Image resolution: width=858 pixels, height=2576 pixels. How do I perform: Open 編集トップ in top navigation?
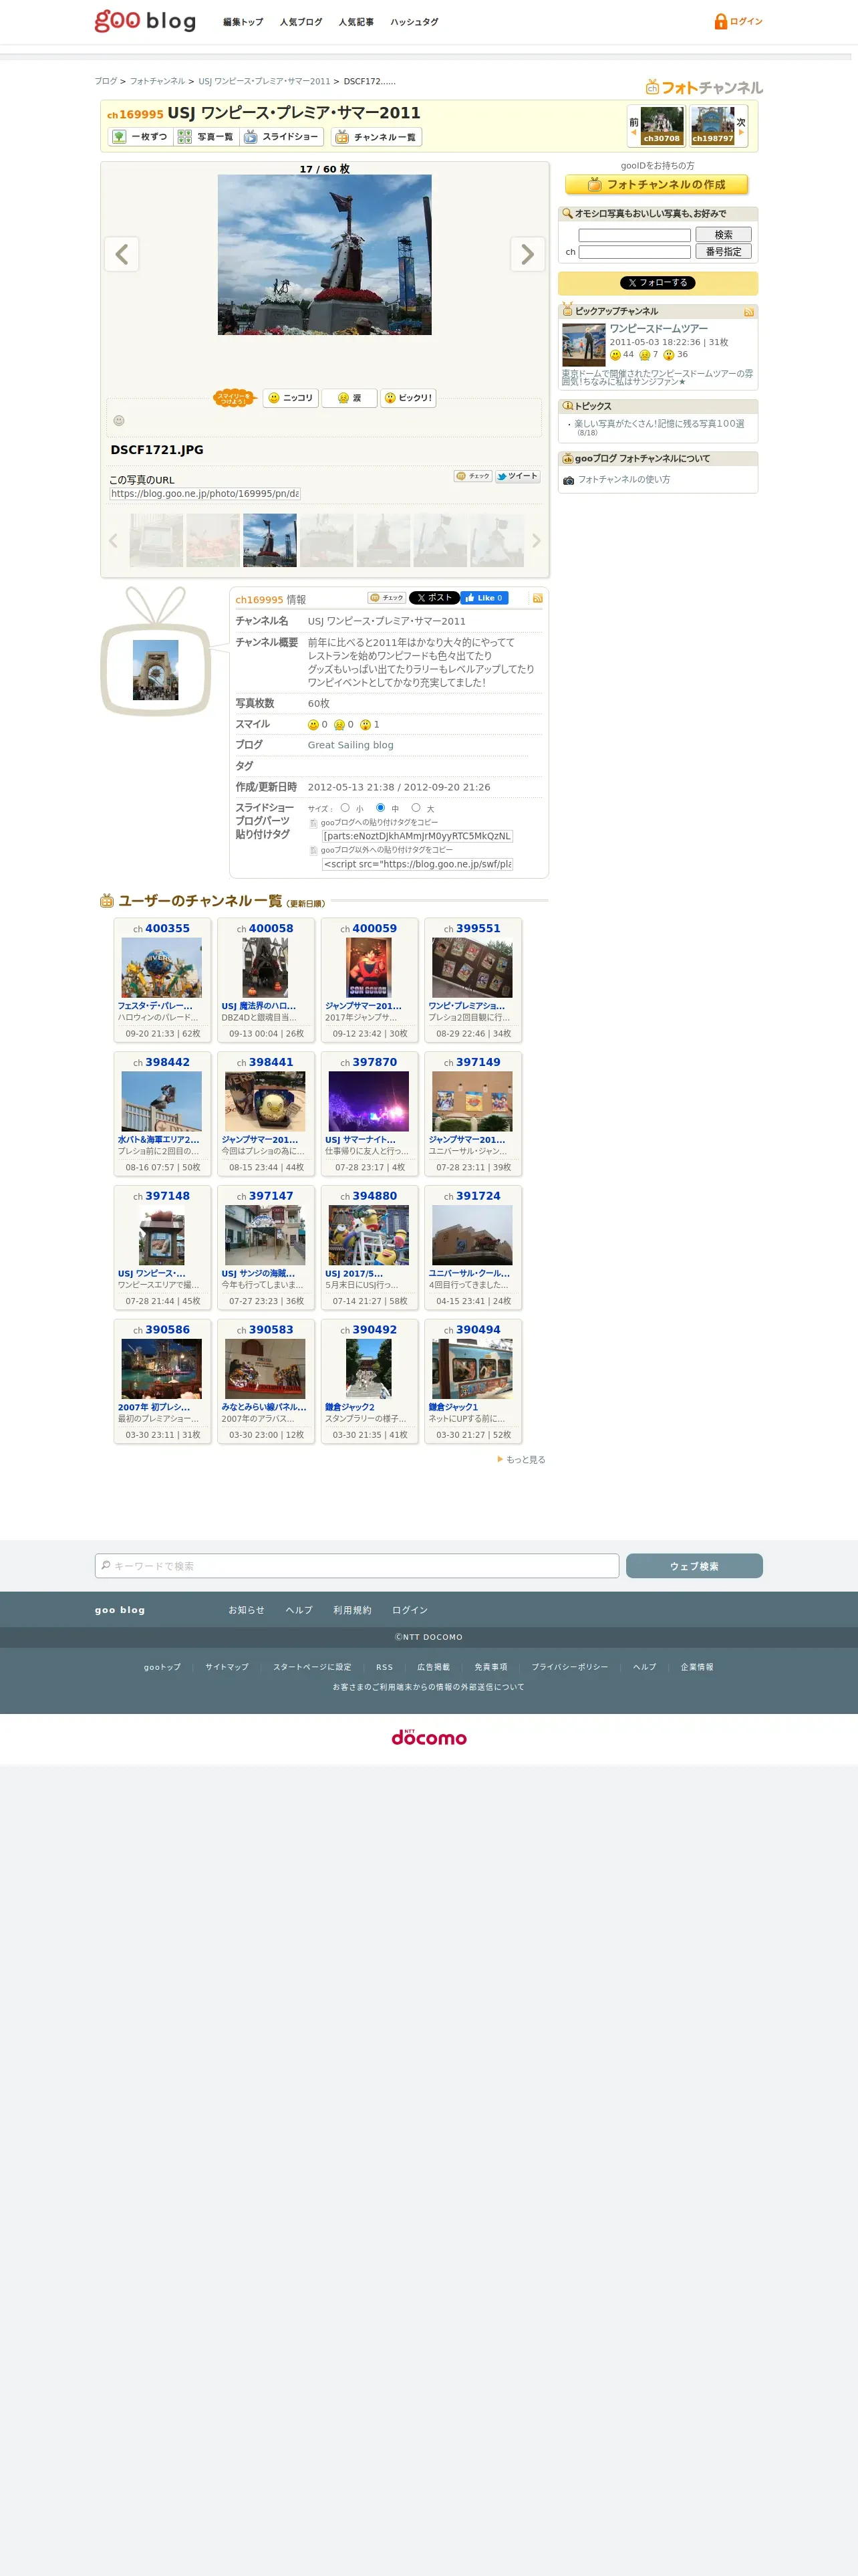click(x=243, y=22)
